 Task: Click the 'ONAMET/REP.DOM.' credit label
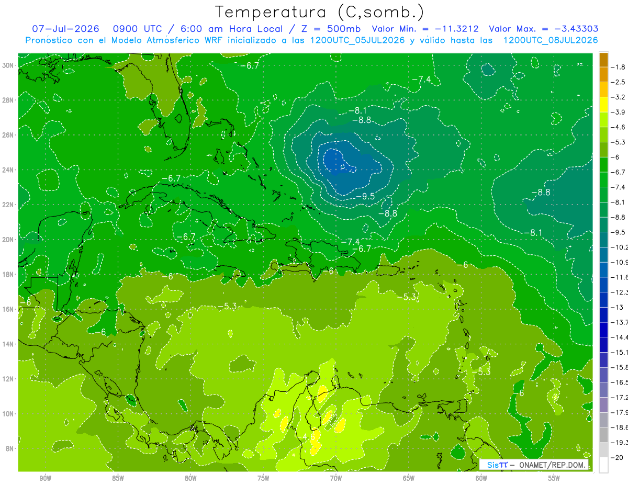click(553, 465)
